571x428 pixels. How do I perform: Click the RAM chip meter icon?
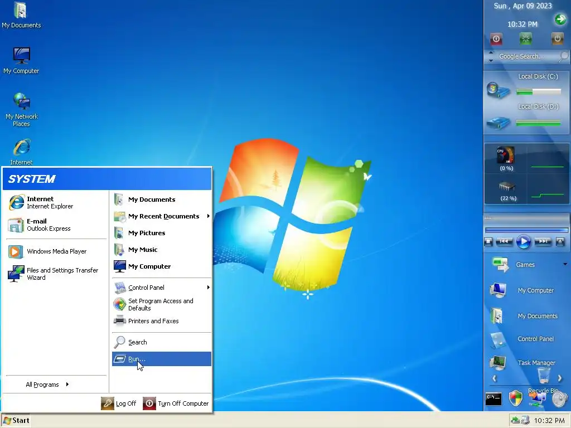tap(507, 187)
